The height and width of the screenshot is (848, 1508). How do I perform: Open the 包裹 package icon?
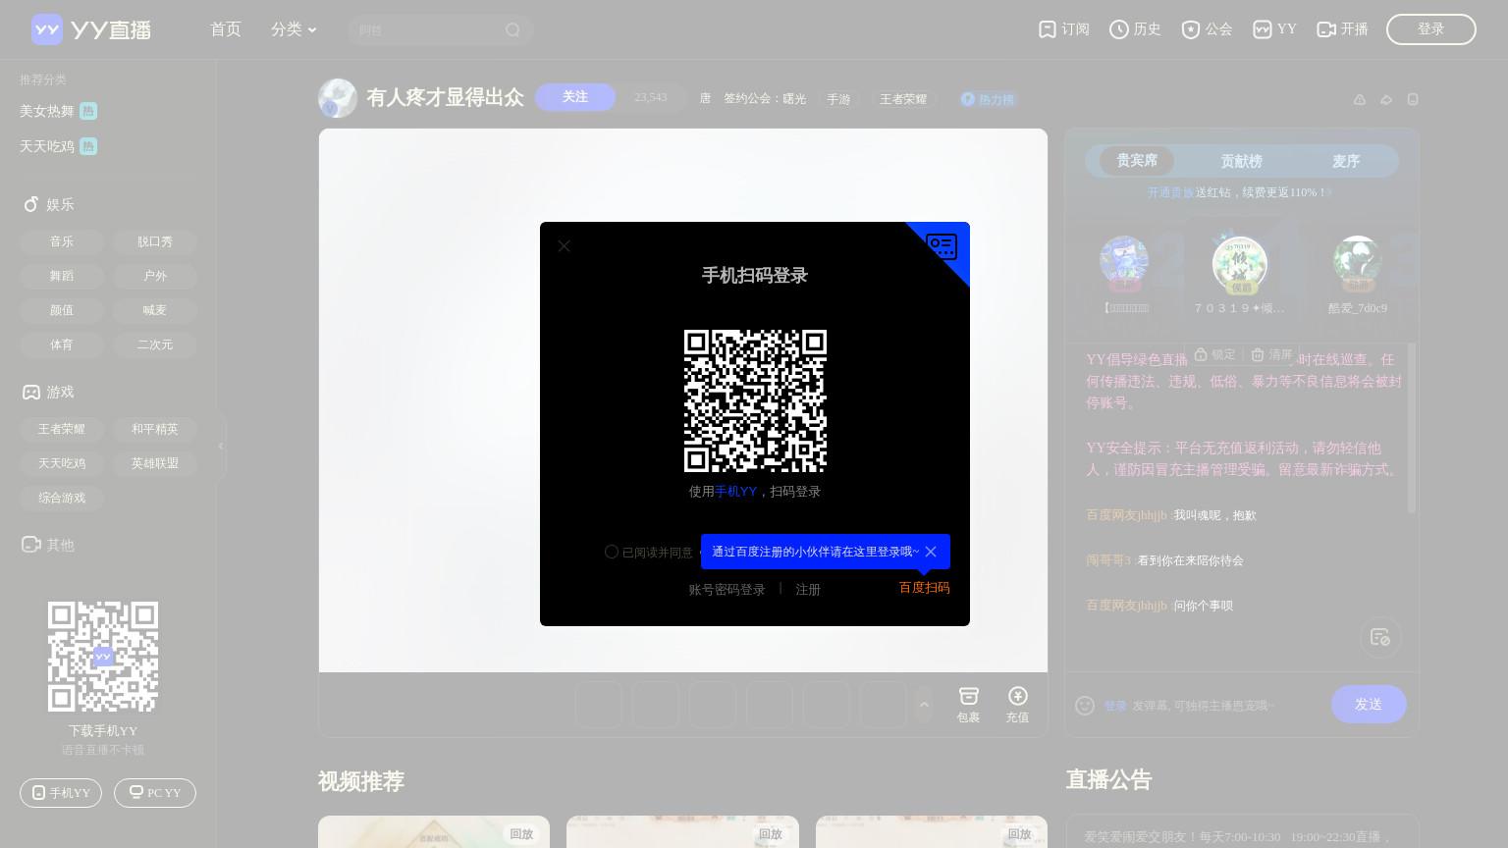click(x=968, y=704)
